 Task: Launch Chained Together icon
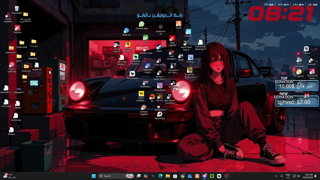tap(143, 110)
